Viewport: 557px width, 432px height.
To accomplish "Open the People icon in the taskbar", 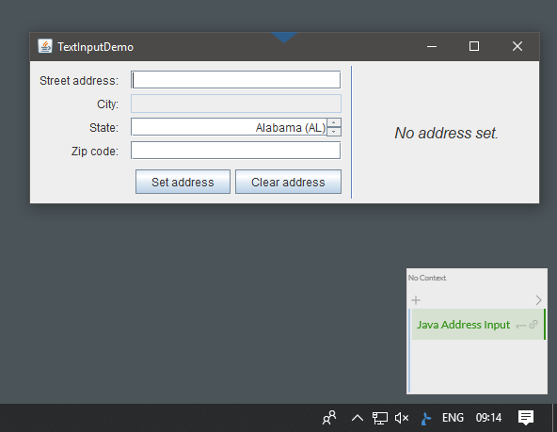I will [x=329, y=418].
